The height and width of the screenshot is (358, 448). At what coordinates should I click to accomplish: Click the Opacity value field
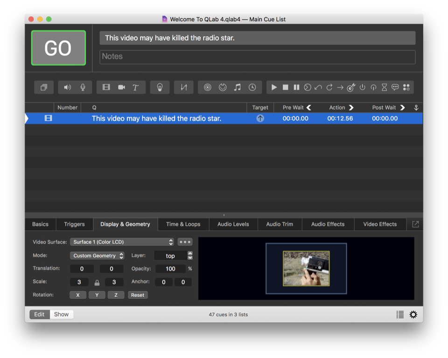click(x=170, y=269)
